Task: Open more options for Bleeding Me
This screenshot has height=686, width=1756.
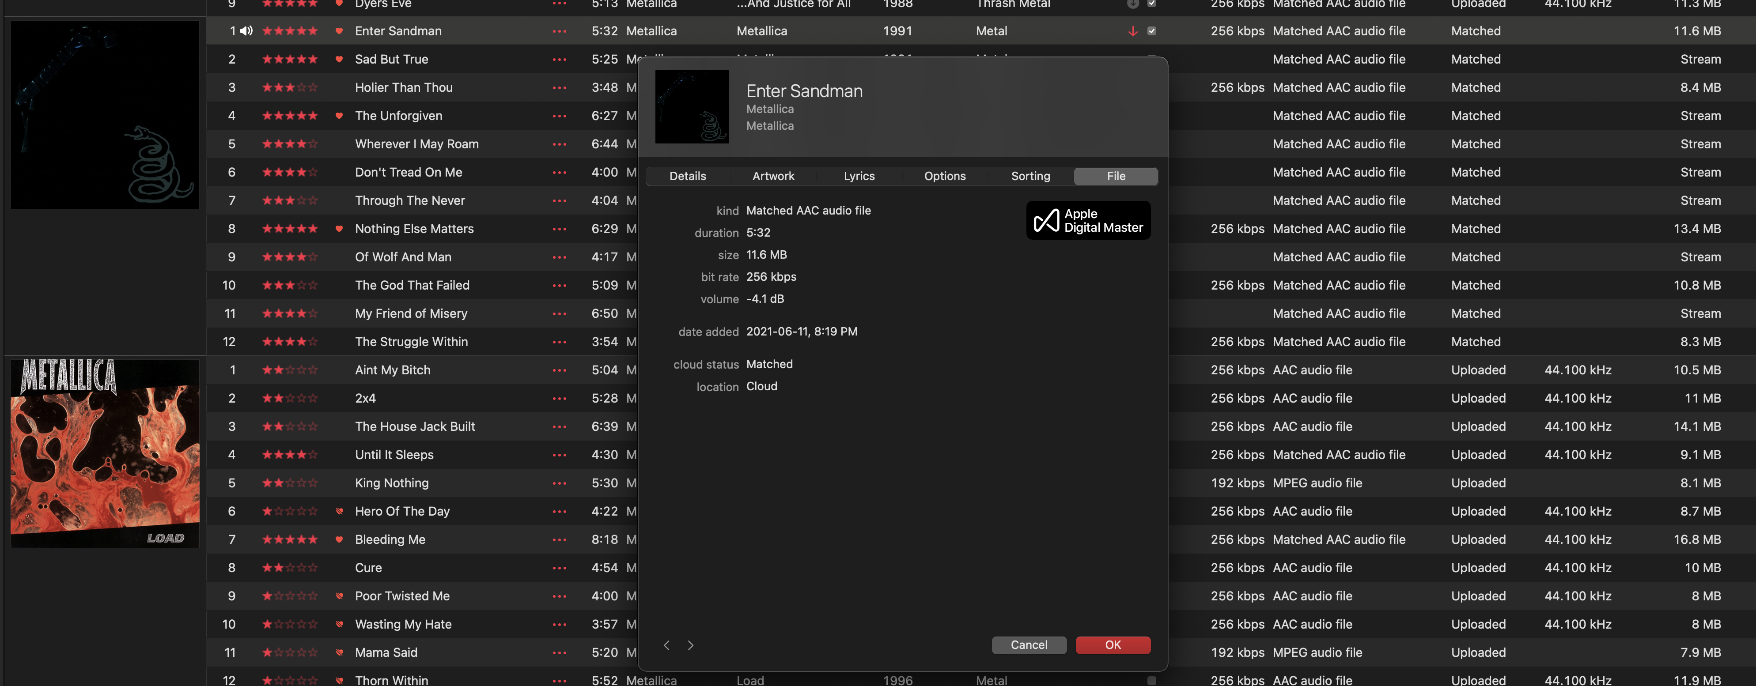Action: (560, 539)
